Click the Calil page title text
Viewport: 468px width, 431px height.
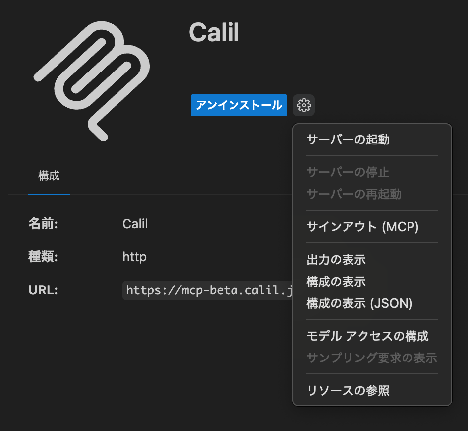tap(215, 33)
